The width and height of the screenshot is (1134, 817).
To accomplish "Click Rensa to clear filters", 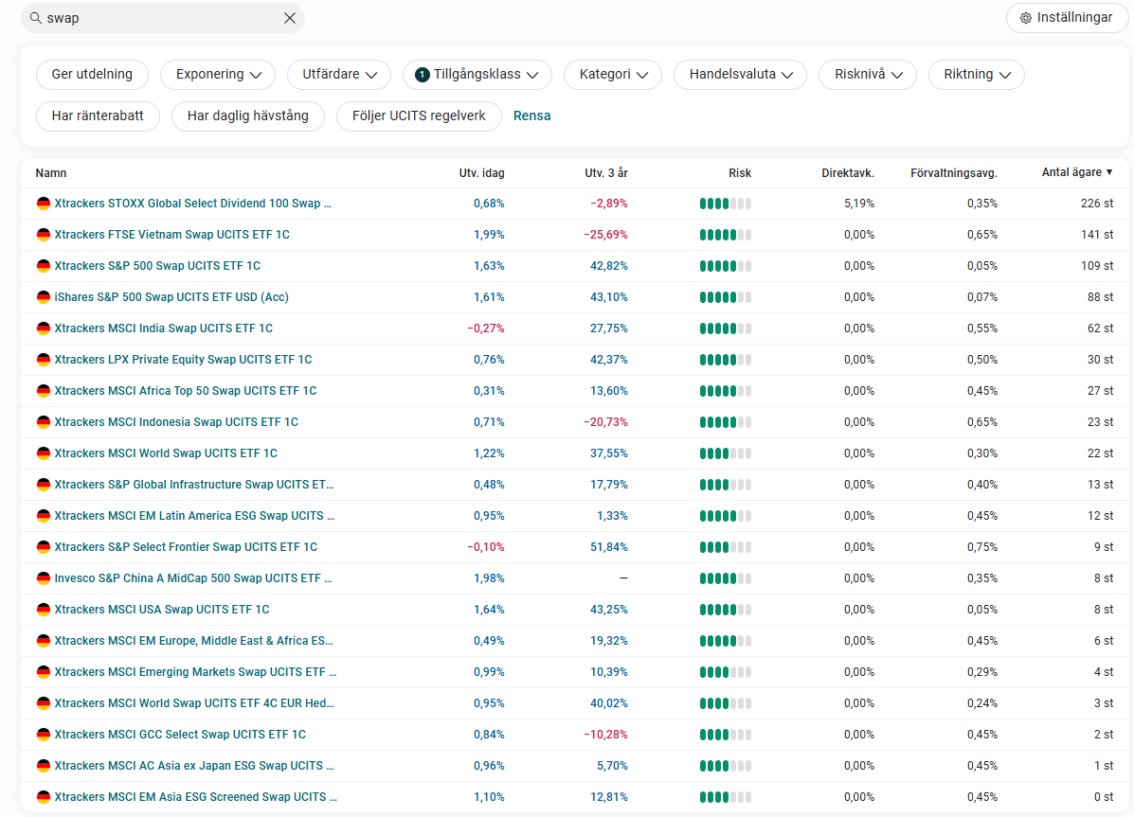I will (x=531, y=116).
